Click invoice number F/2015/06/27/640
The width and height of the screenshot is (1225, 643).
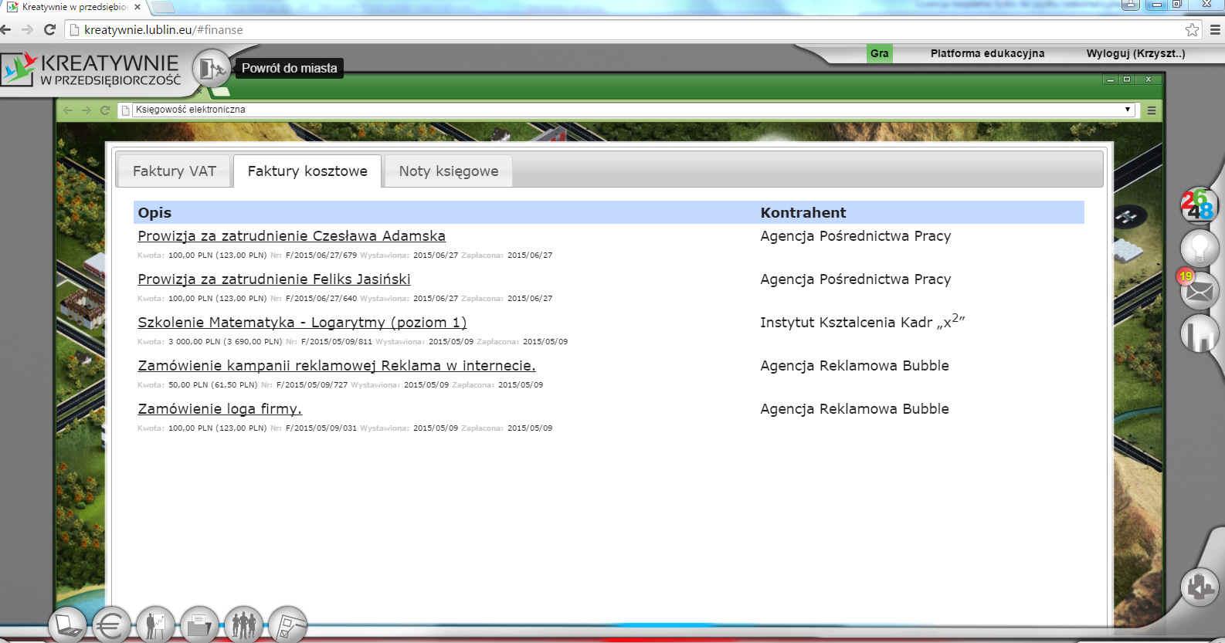click(321, 298)
